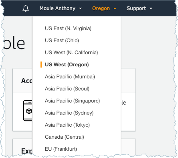Switch to EU (Frankfurt) region

61,149
